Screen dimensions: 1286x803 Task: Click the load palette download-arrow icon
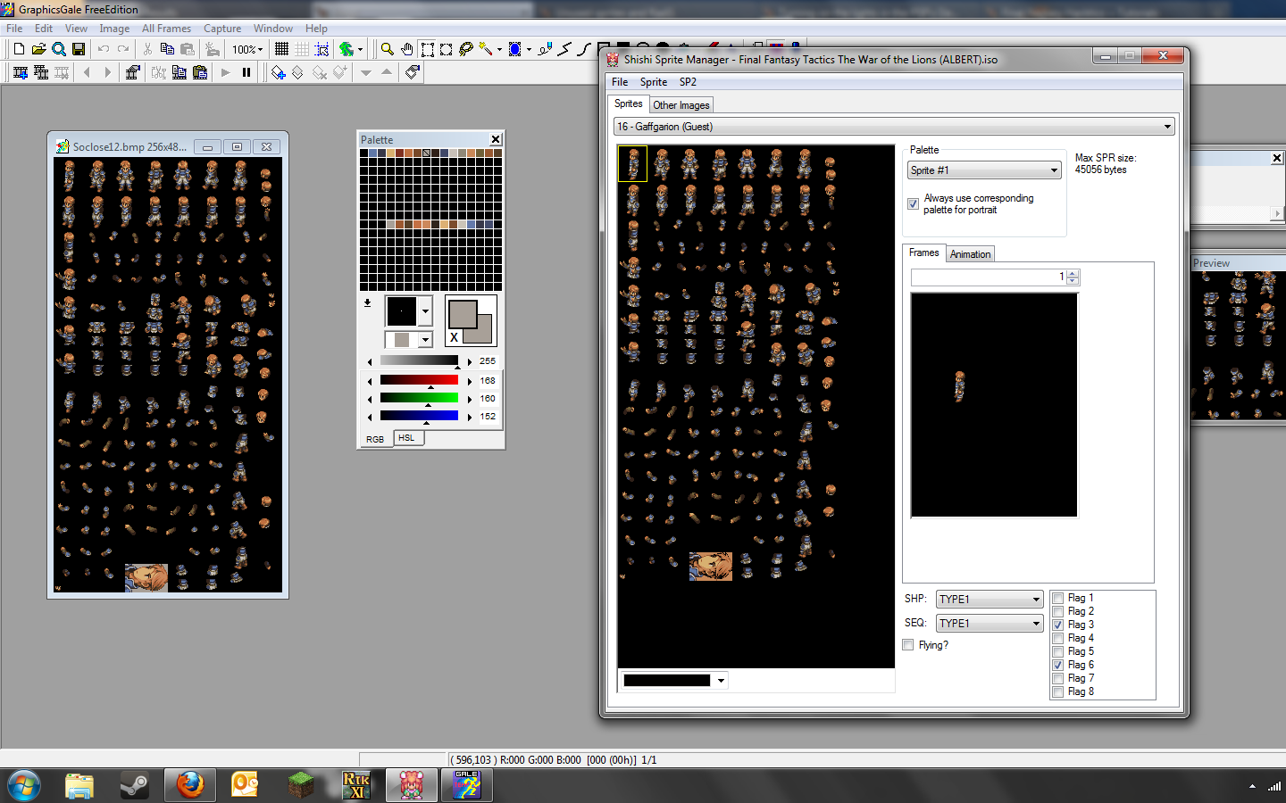point(367,302)
